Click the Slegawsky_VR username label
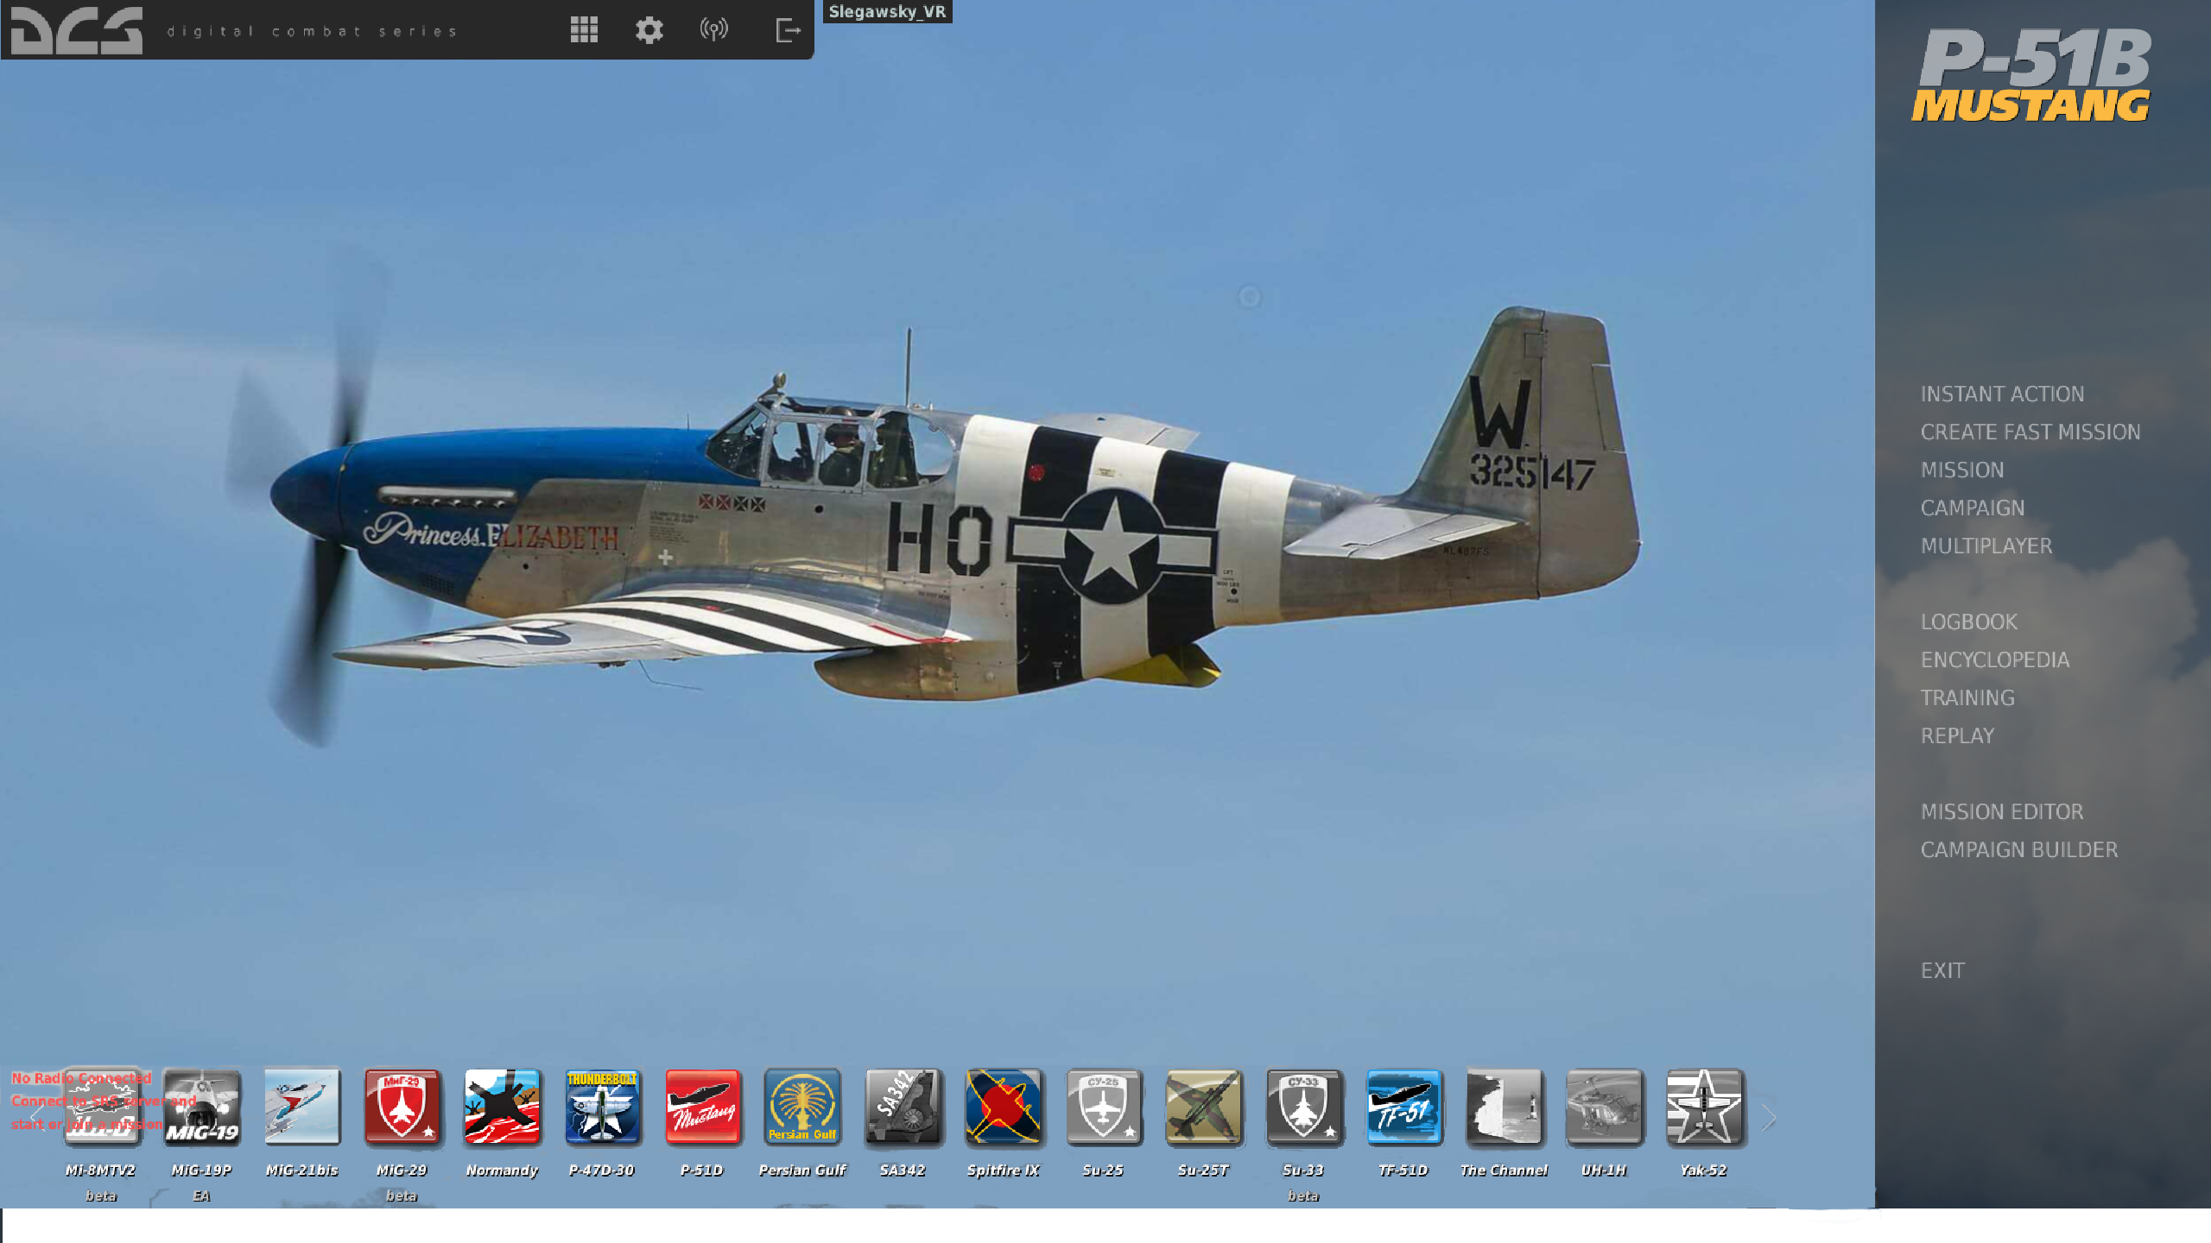Viewport: 2211px width, 1243px height. [x=887, y=12]
